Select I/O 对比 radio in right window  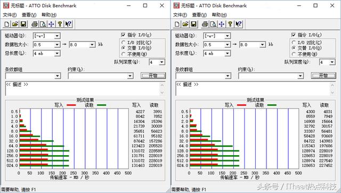tap(294, 43)
